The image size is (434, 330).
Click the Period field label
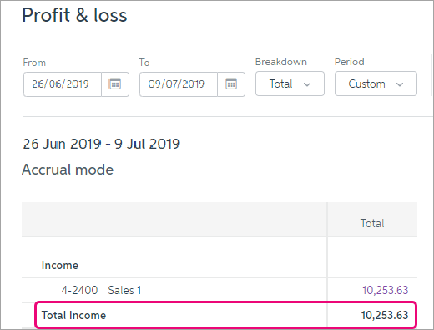(349, 62)
